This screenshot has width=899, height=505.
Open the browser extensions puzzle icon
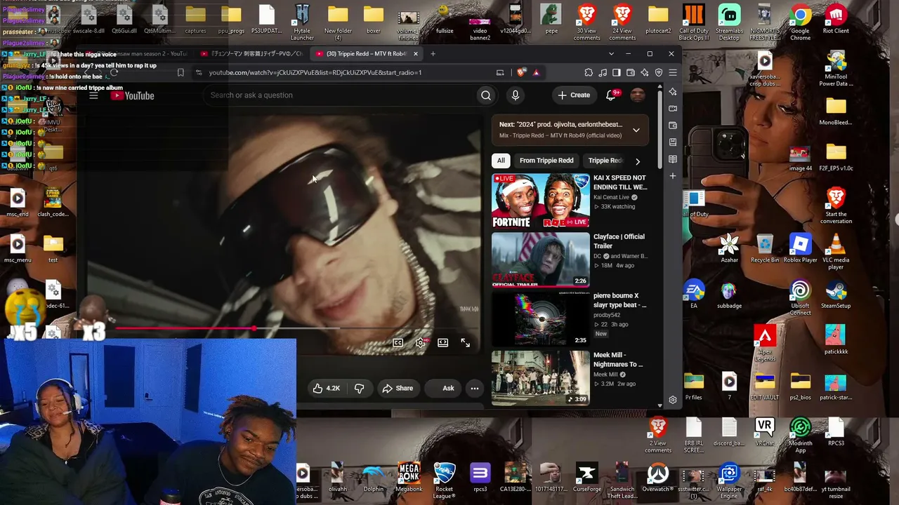click(589, 72)
